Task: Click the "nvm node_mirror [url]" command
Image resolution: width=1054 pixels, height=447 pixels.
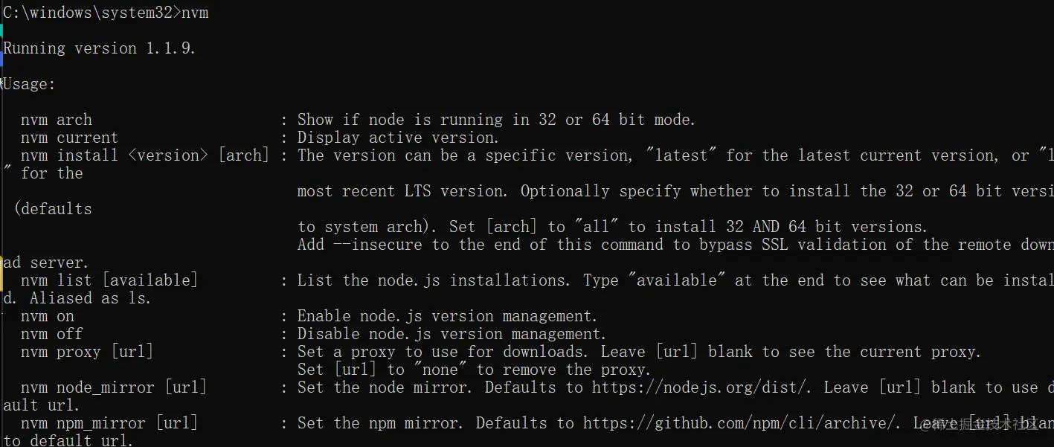Action: (114, 387)
